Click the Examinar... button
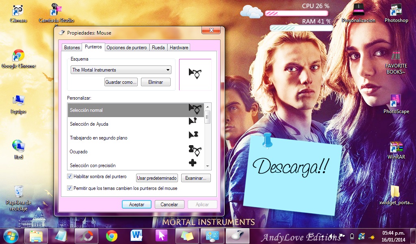The height and width of the screenshot is (244, 416). tap(196, 178)
